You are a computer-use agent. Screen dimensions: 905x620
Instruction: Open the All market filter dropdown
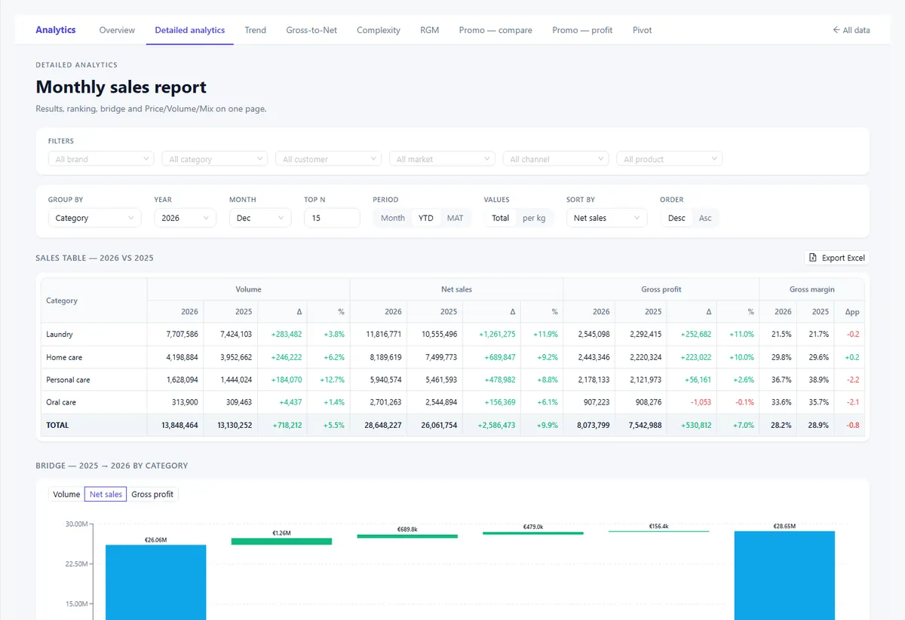[x=442, y=159]
